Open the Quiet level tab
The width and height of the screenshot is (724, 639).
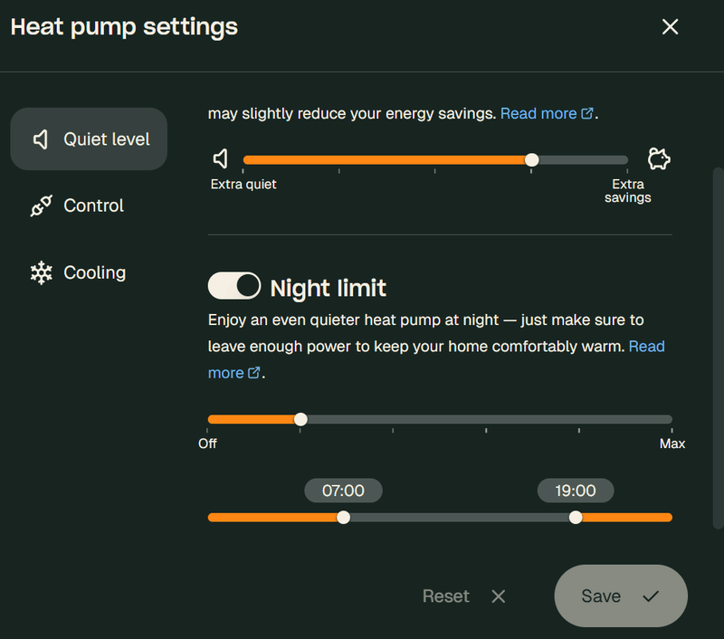(89, 139)
